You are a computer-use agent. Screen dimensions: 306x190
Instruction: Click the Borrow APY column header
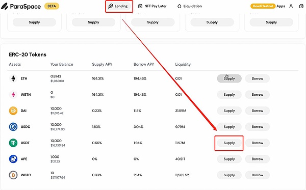tap(144, 64)
